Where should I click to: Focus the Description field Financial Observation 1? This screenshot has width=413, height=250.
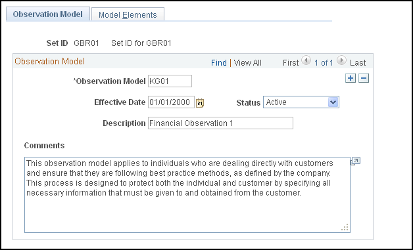click(220, 123)
